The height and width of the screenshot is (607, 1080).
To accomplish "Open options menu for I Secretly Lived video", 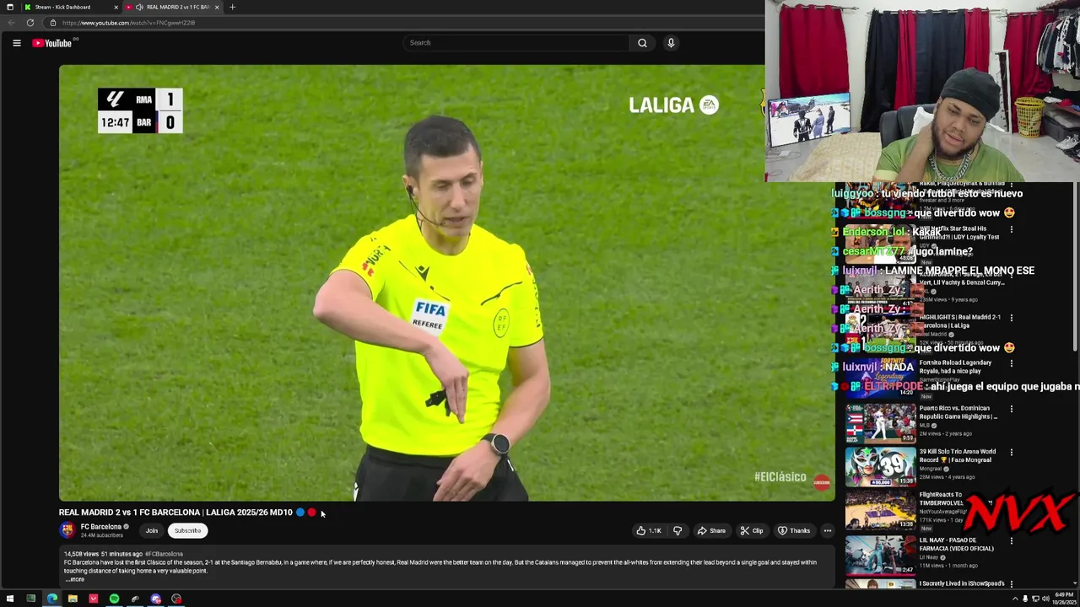I will (x=1012, y=583).
